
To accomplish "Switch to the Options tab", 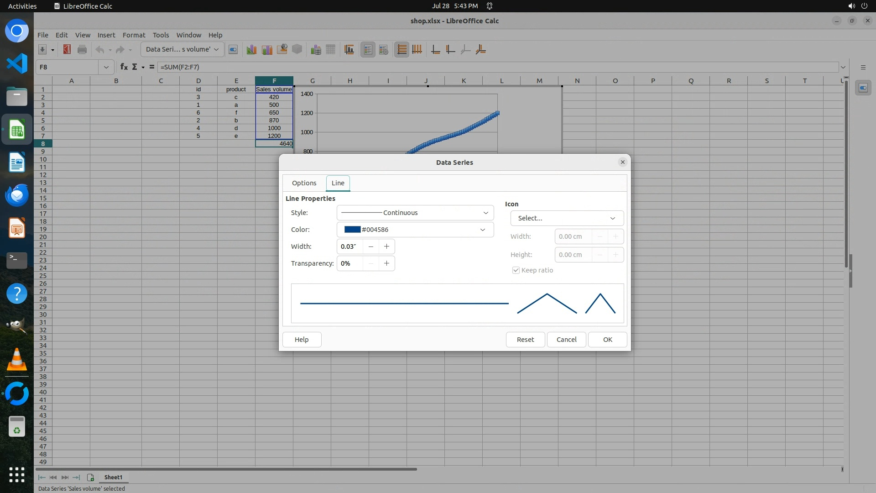I will point(304,183).
